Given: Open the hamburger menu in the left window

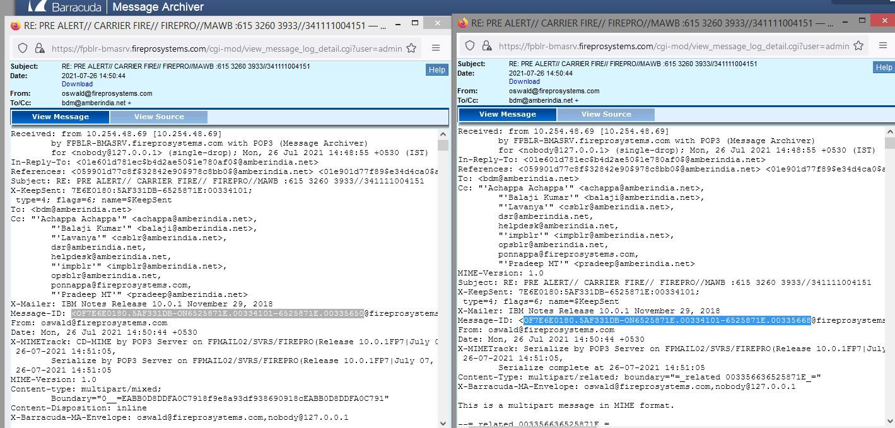Looking at the screenshot, I should (x=436, y=48).
